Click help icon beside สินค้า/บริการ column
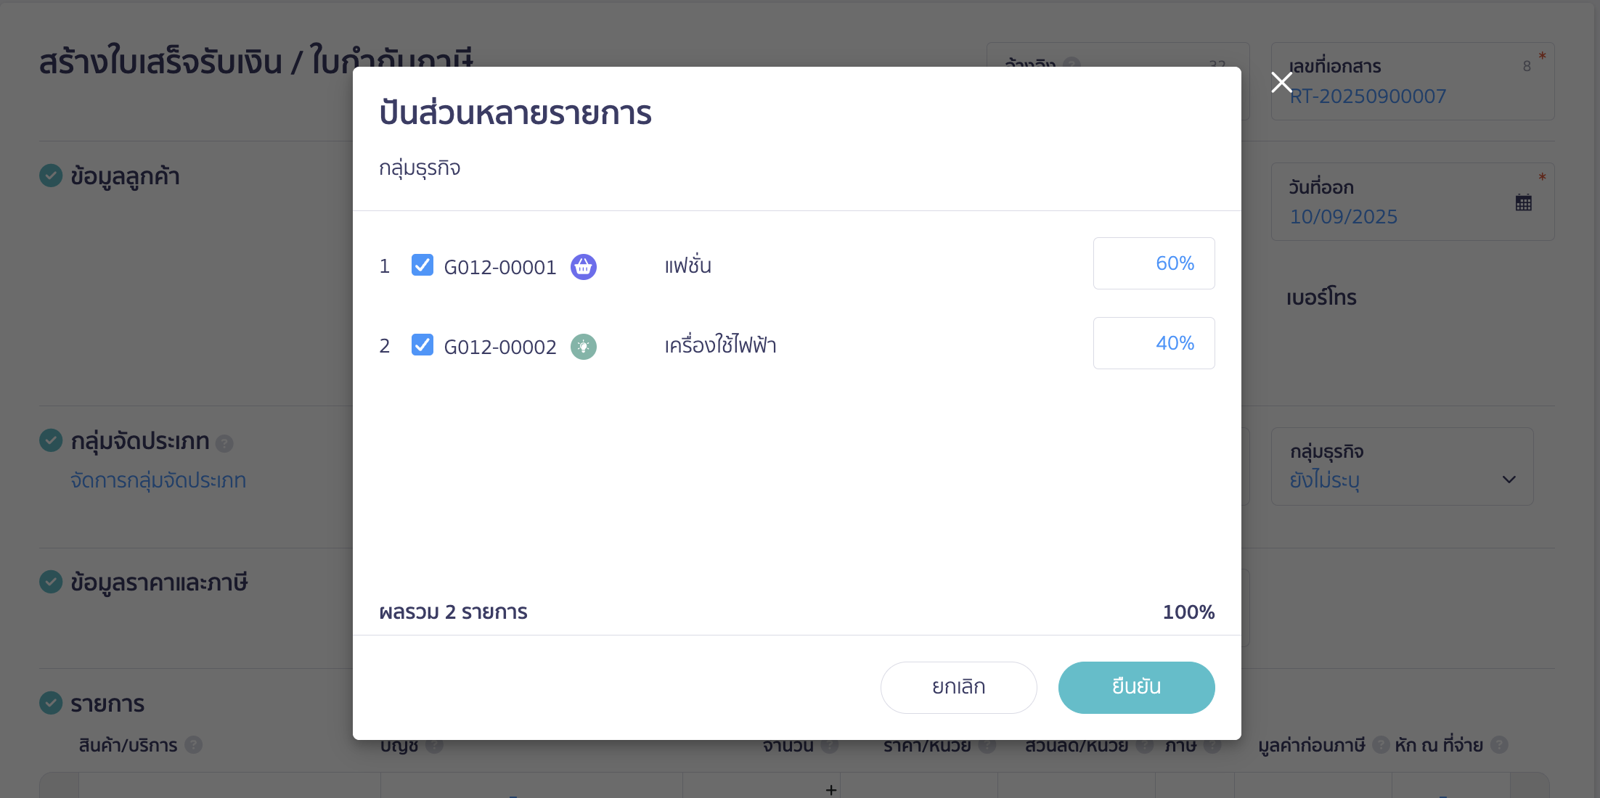This screenshot has height=798, width=1600. pos(193,745)
